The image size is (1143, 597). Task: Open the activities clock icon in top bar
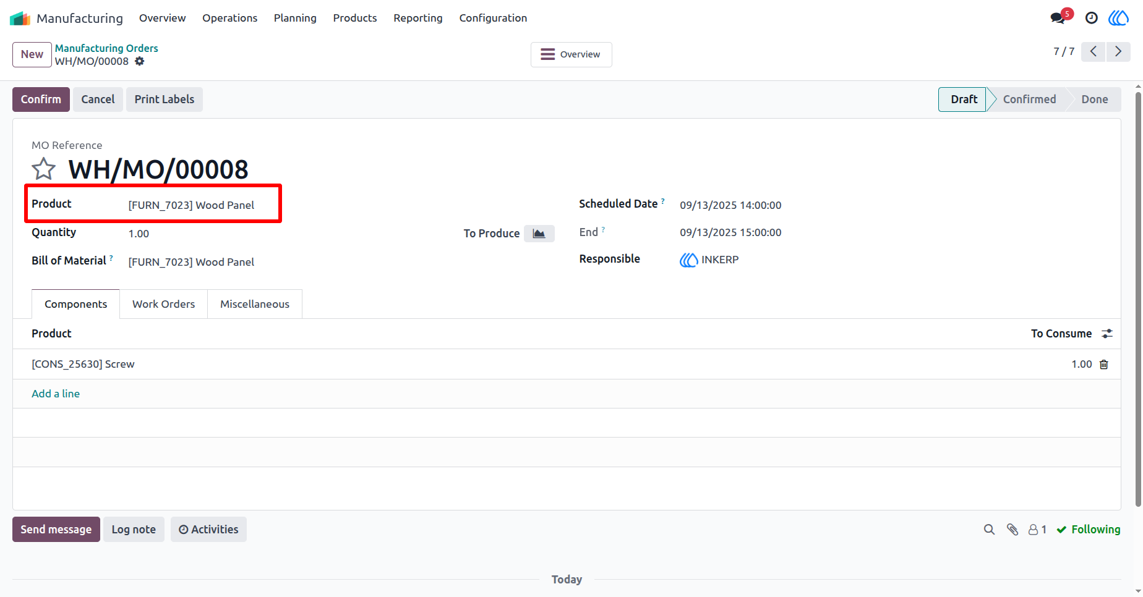pos(1092,18)
